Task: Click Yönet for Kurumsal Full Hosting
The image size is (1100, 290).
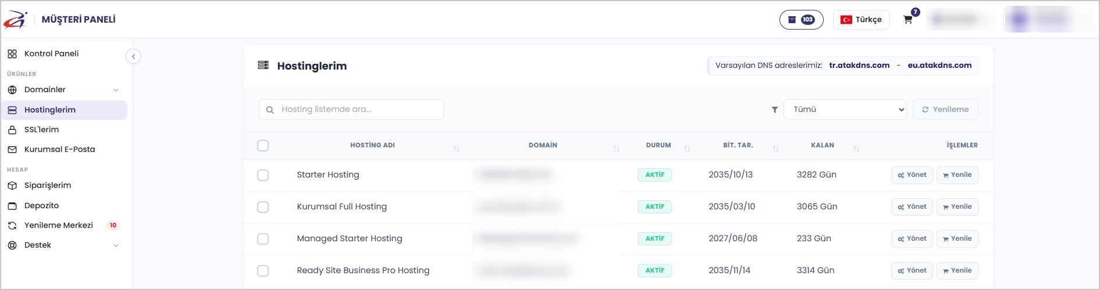Action: 912,207
